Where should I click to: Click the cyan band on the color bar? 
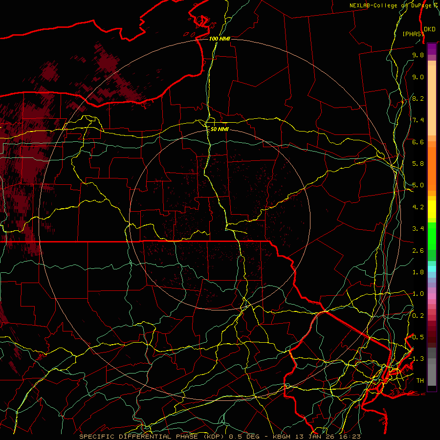(432, 269)
